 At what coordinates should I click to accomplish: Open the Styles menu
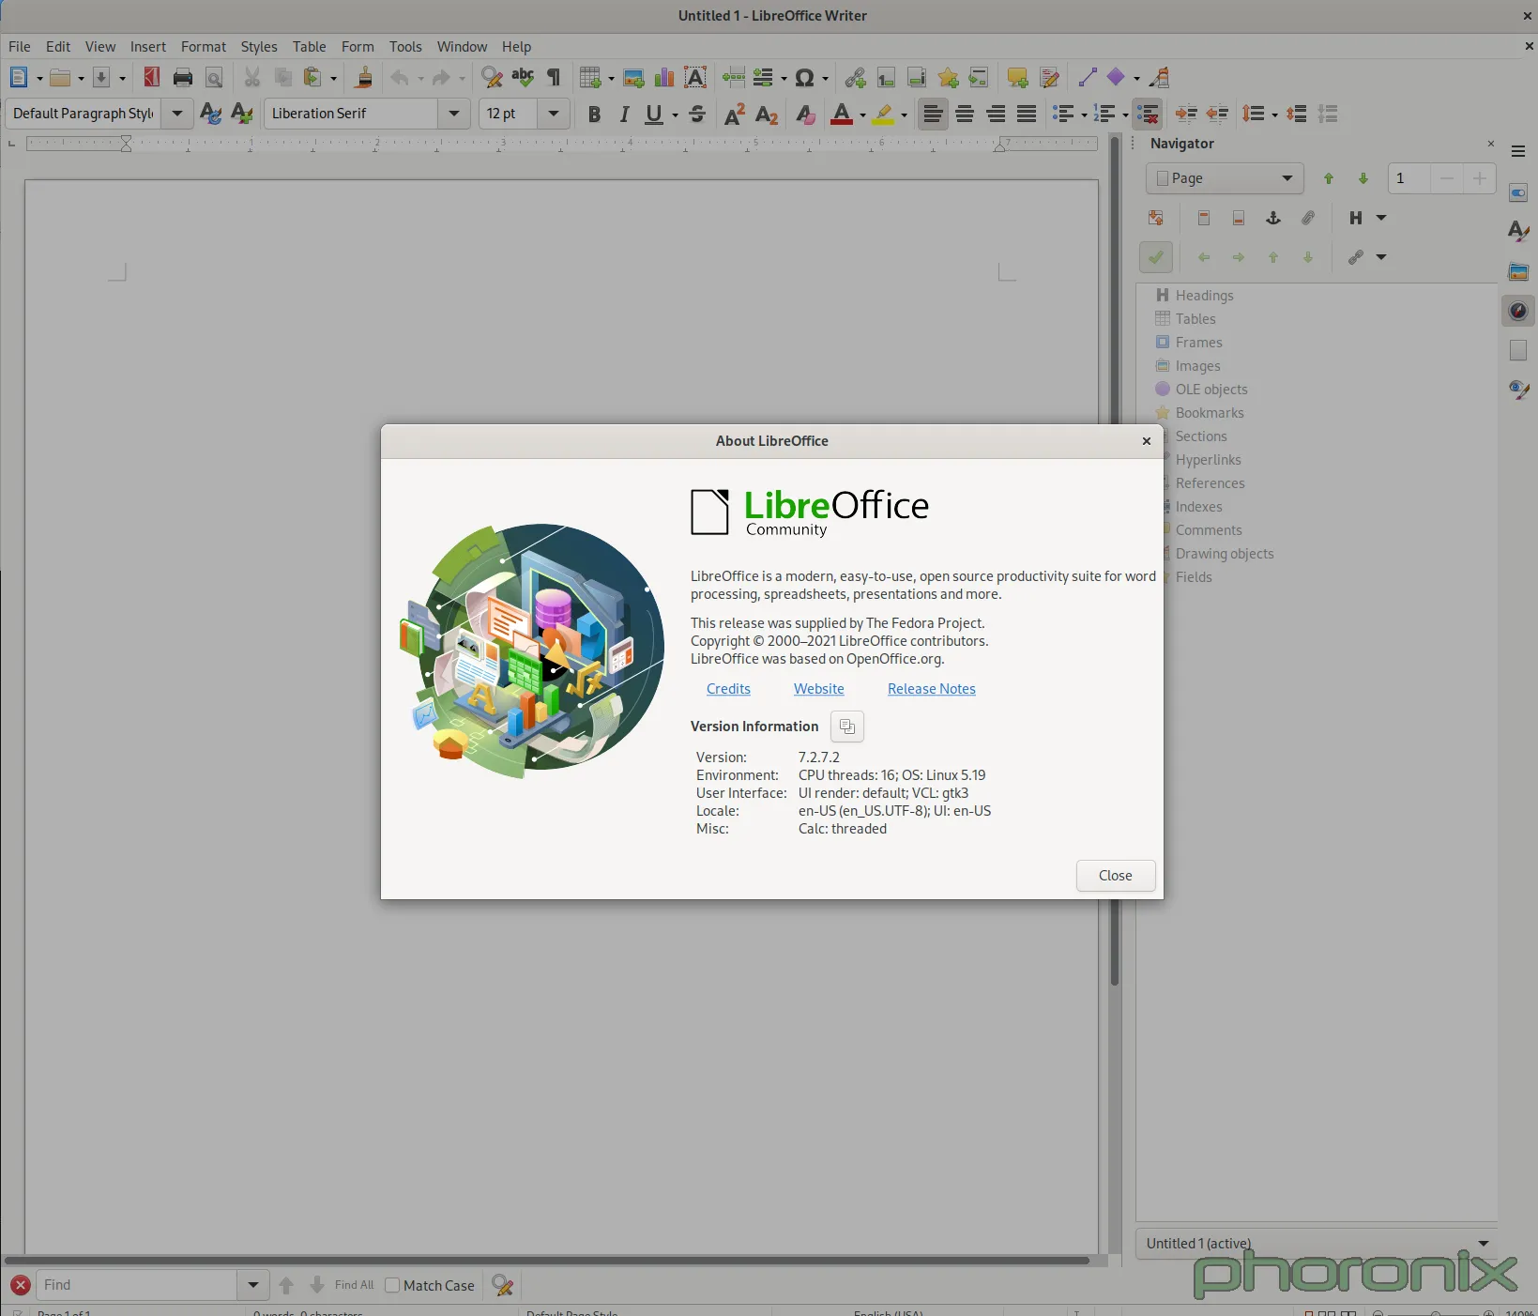tap(259, 47)
